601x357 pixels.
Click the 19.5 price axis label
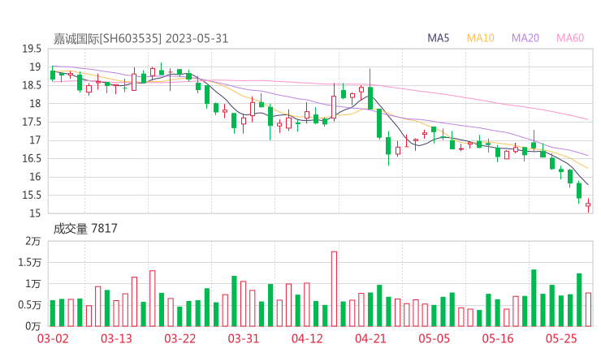32,49
